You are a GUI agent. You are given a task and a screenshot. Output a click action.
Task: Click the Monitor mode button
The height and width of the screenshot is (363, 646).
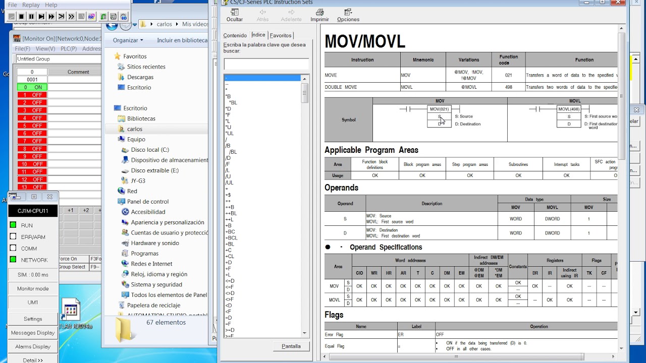coord(33,288)
